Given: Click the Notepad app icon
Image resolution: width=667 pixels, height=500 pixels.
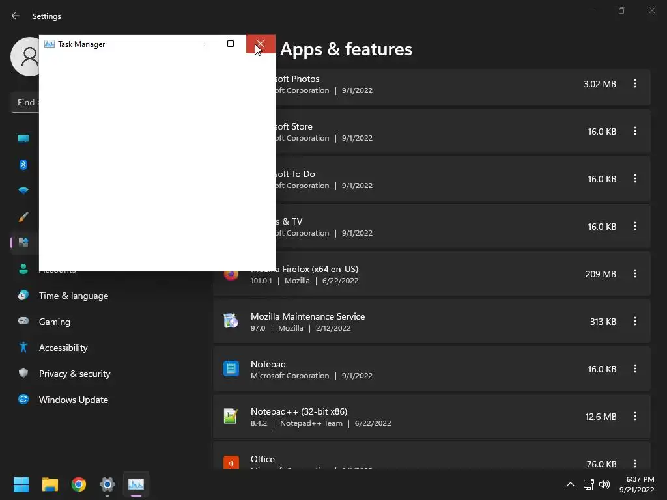Looking at the screenshot, I should coord(231,368).
